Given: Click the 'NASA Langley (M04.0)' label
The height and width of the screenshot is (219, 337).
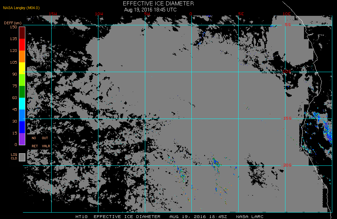Looking at the screenshot, I should tap(21, 8).
